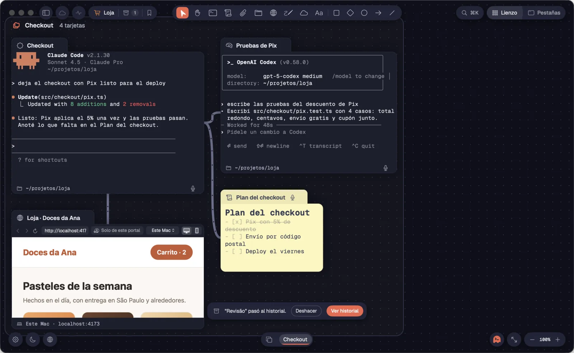Open the ⌘K search button
The height and width of the screenshot is (353, 574).
click(x=470, y=13)
